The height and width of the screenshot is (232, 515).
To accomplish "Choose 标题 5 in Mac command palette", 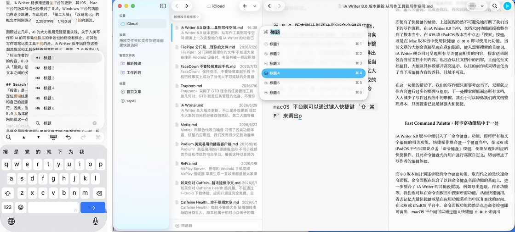I will click(x=313, y=83).
